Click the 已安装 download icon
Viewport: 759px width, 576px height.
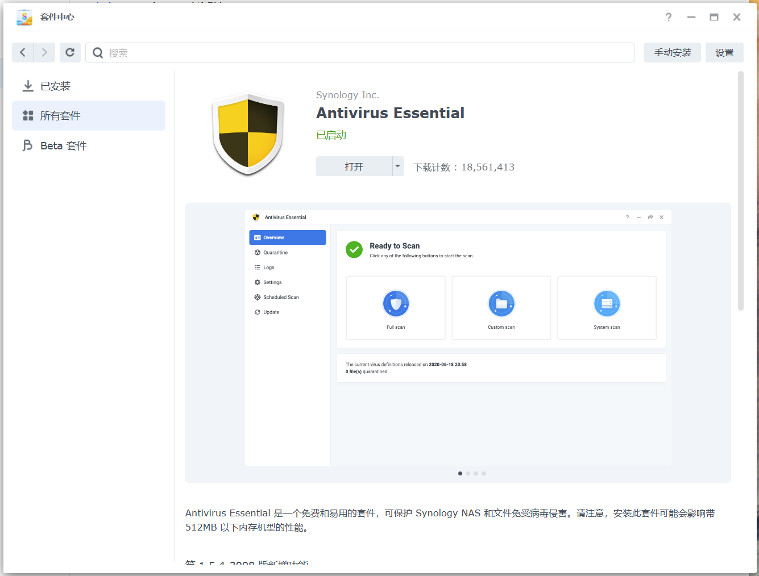28,86
